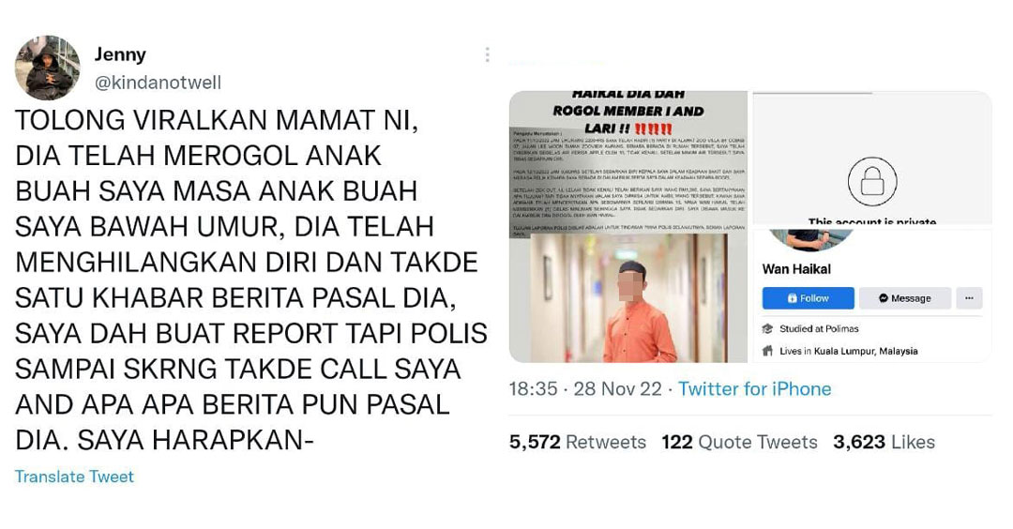Click the Polimas school link

[x=841, y=329]
